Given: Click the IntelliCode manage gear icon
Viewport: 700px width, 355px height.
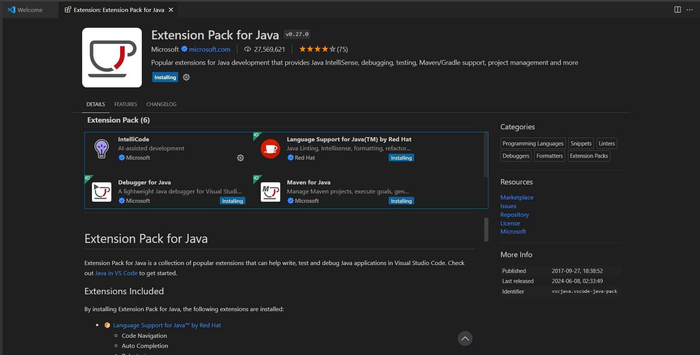Looking at the screenshot, I should tap(240, 158).
